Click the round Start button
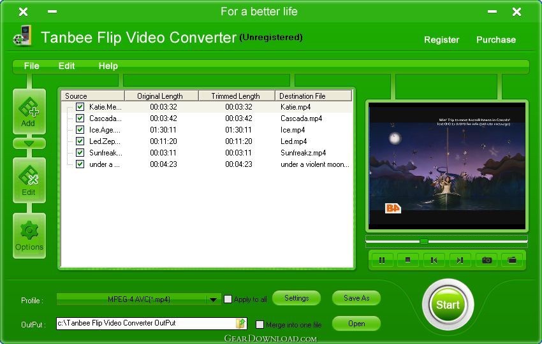542x344 pixels. tap(448, 305)
